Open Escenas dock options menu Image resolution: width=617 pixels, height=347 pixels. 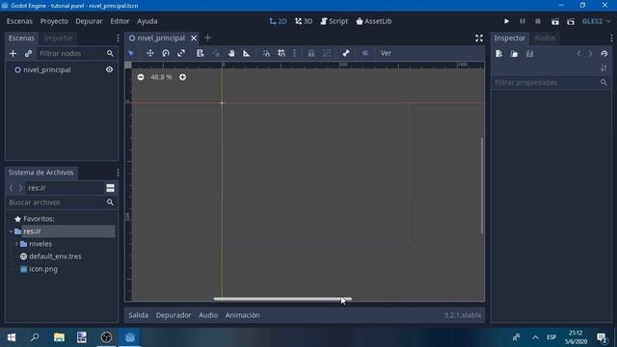pyautogui.click(x=118, y=39)
